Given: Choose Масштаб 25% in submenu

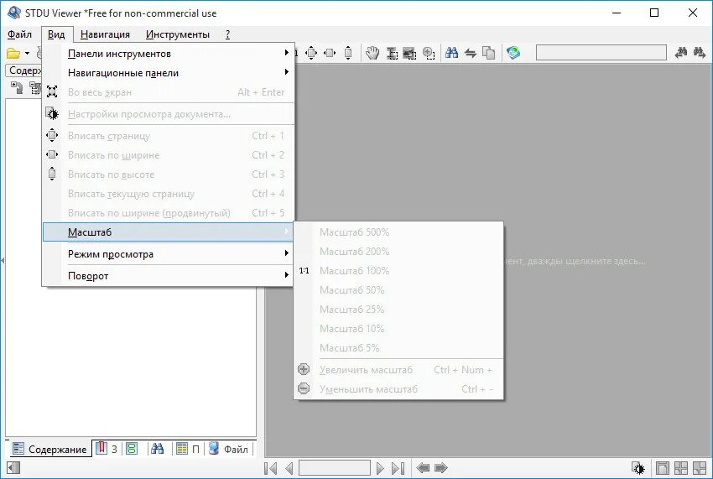Looking at the screenshot, I should [x=398, y=310].
